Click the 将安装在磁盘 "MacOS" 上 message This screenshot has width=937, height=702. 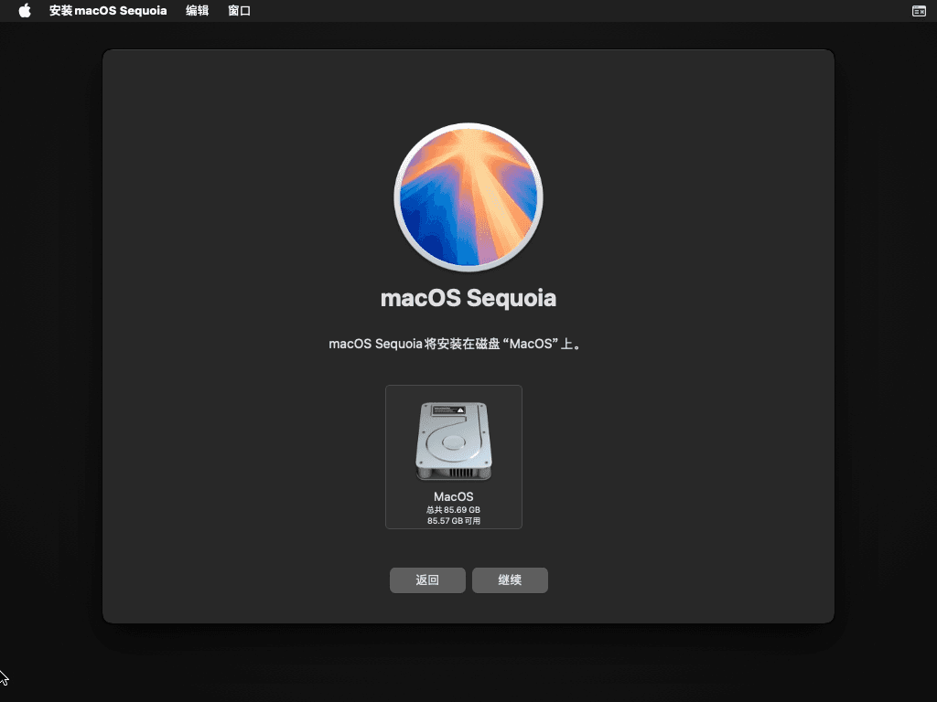[456, 345]
